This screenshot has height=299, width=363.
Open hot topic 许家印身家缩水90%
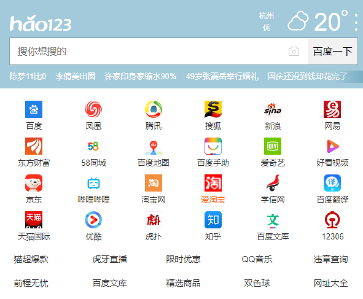[x=141, y=76]
